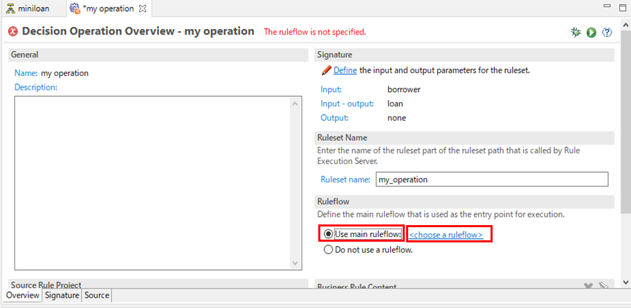Click the loan input-output value
Image resolution: width=631 pixels, height=308 pixels.
[395, 104]
